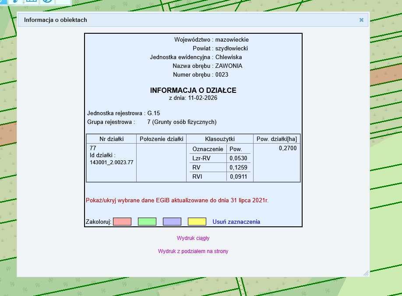Viewport: 402px width, 296px height.
Task: Click the Usuń zaznaczenia link
Action: click(x=236, y=222)
